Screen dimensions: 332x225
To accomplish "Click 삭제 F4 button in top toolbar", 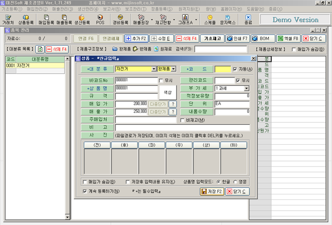I will tap(187, 39).
